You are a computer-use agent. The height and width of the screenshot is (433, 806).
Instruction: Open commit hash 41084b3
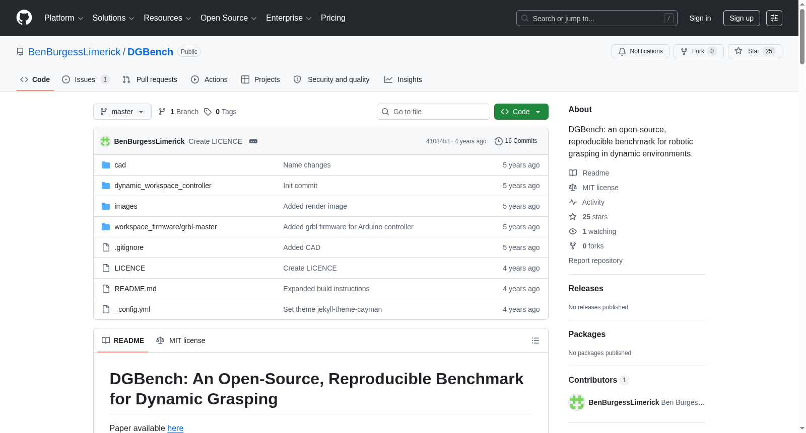438,141
